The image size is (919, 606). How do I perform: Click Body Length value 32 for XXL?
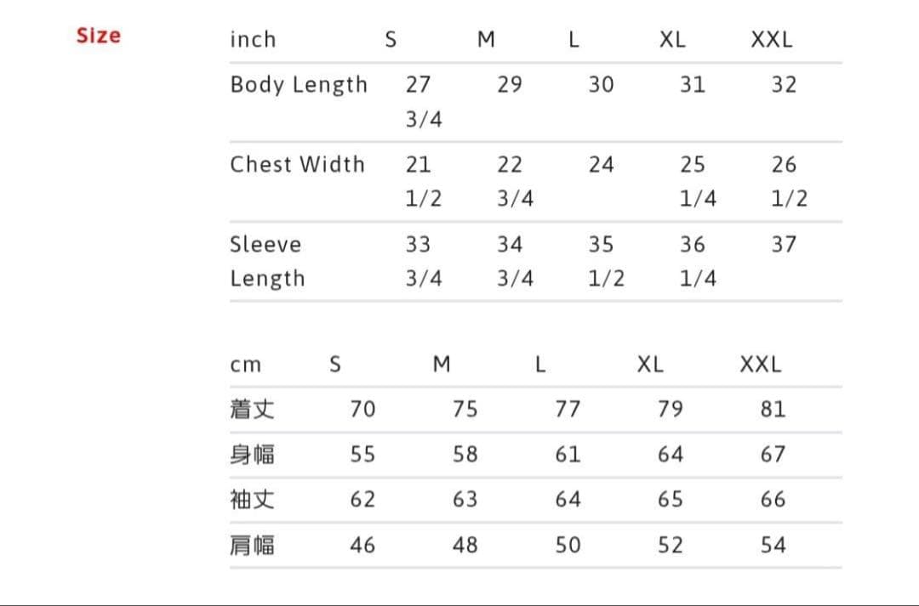(784, 85)
